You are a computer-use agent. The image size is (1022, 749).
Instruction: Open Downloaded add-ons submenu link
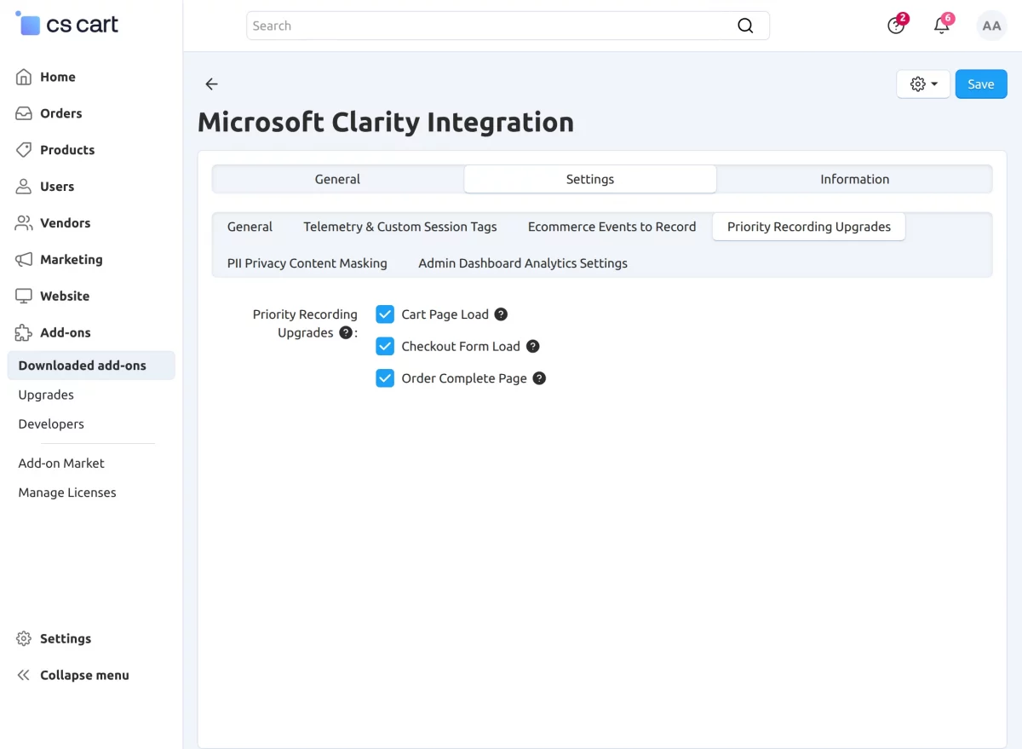click(91, 366)
